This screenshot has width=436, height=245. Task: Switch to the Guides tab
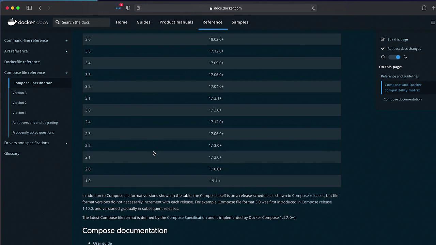tap(143, 22)
